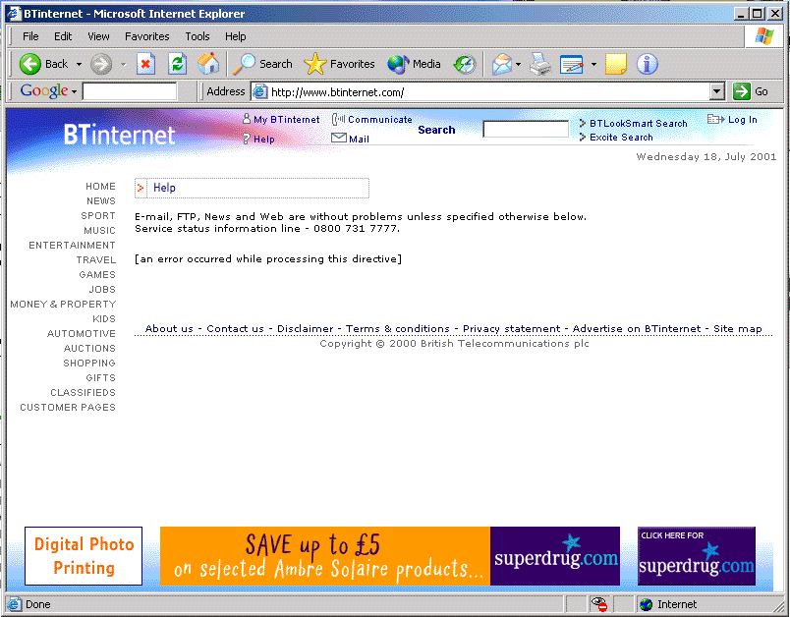Click the page icon in the address bar
The width and height of the screenshot is (790, 617).
259,91
